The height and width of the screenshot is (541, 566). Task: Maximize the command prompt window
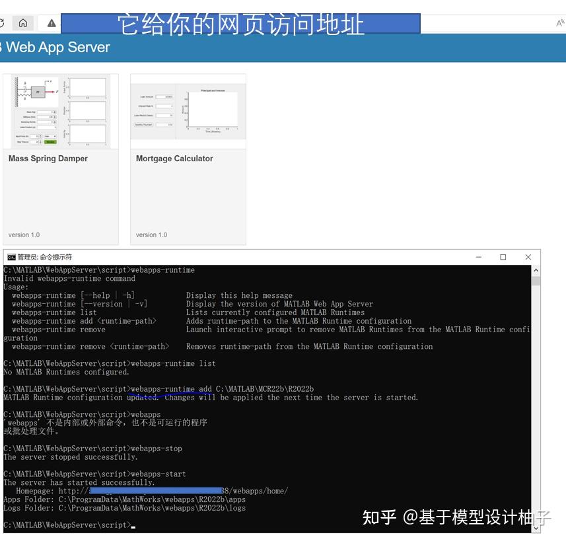(503, 257)
